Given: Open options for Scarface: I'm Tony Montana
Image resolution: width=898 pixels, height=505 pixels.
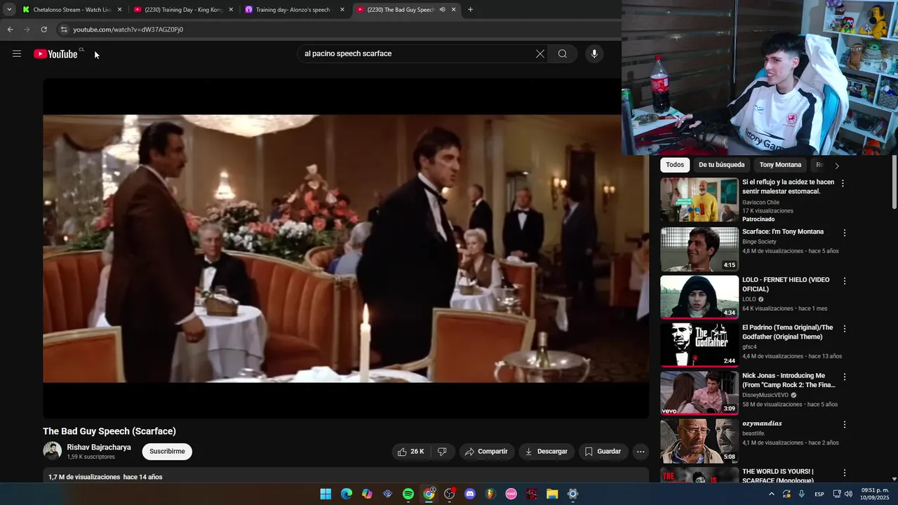Looking at the screenshot, I should point(845,233).
